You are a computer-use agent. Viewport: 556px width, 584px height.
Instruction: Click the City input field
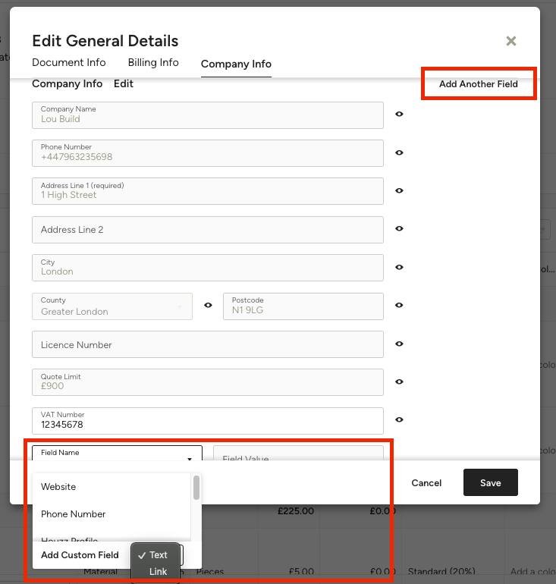[x=207, y=268]
